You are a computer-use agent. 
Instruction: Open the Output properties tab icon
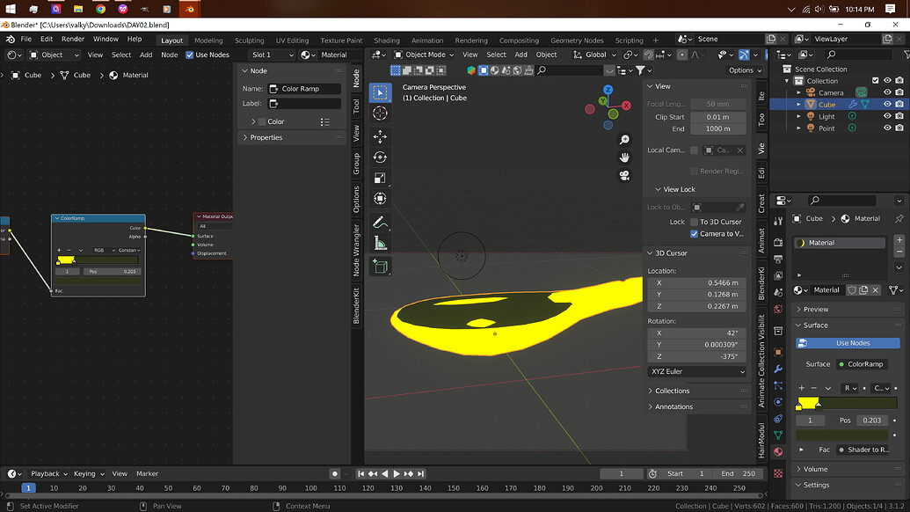tap(778, 259)
